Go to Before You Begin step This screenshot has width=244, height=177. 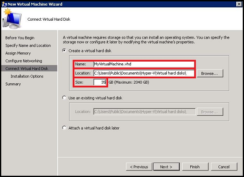click(20, 38)
